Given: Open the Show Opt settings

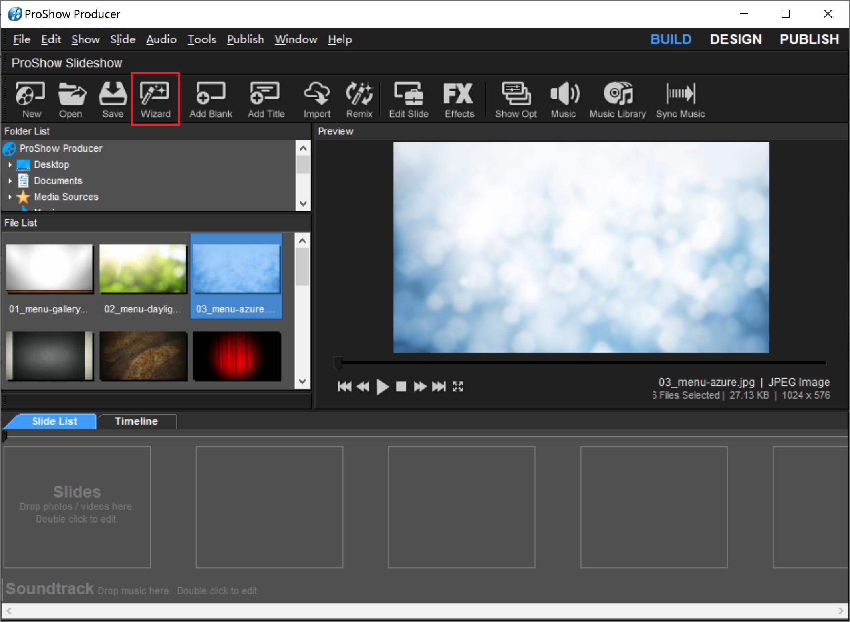Looking at the screenshot, I should (516, 99).
